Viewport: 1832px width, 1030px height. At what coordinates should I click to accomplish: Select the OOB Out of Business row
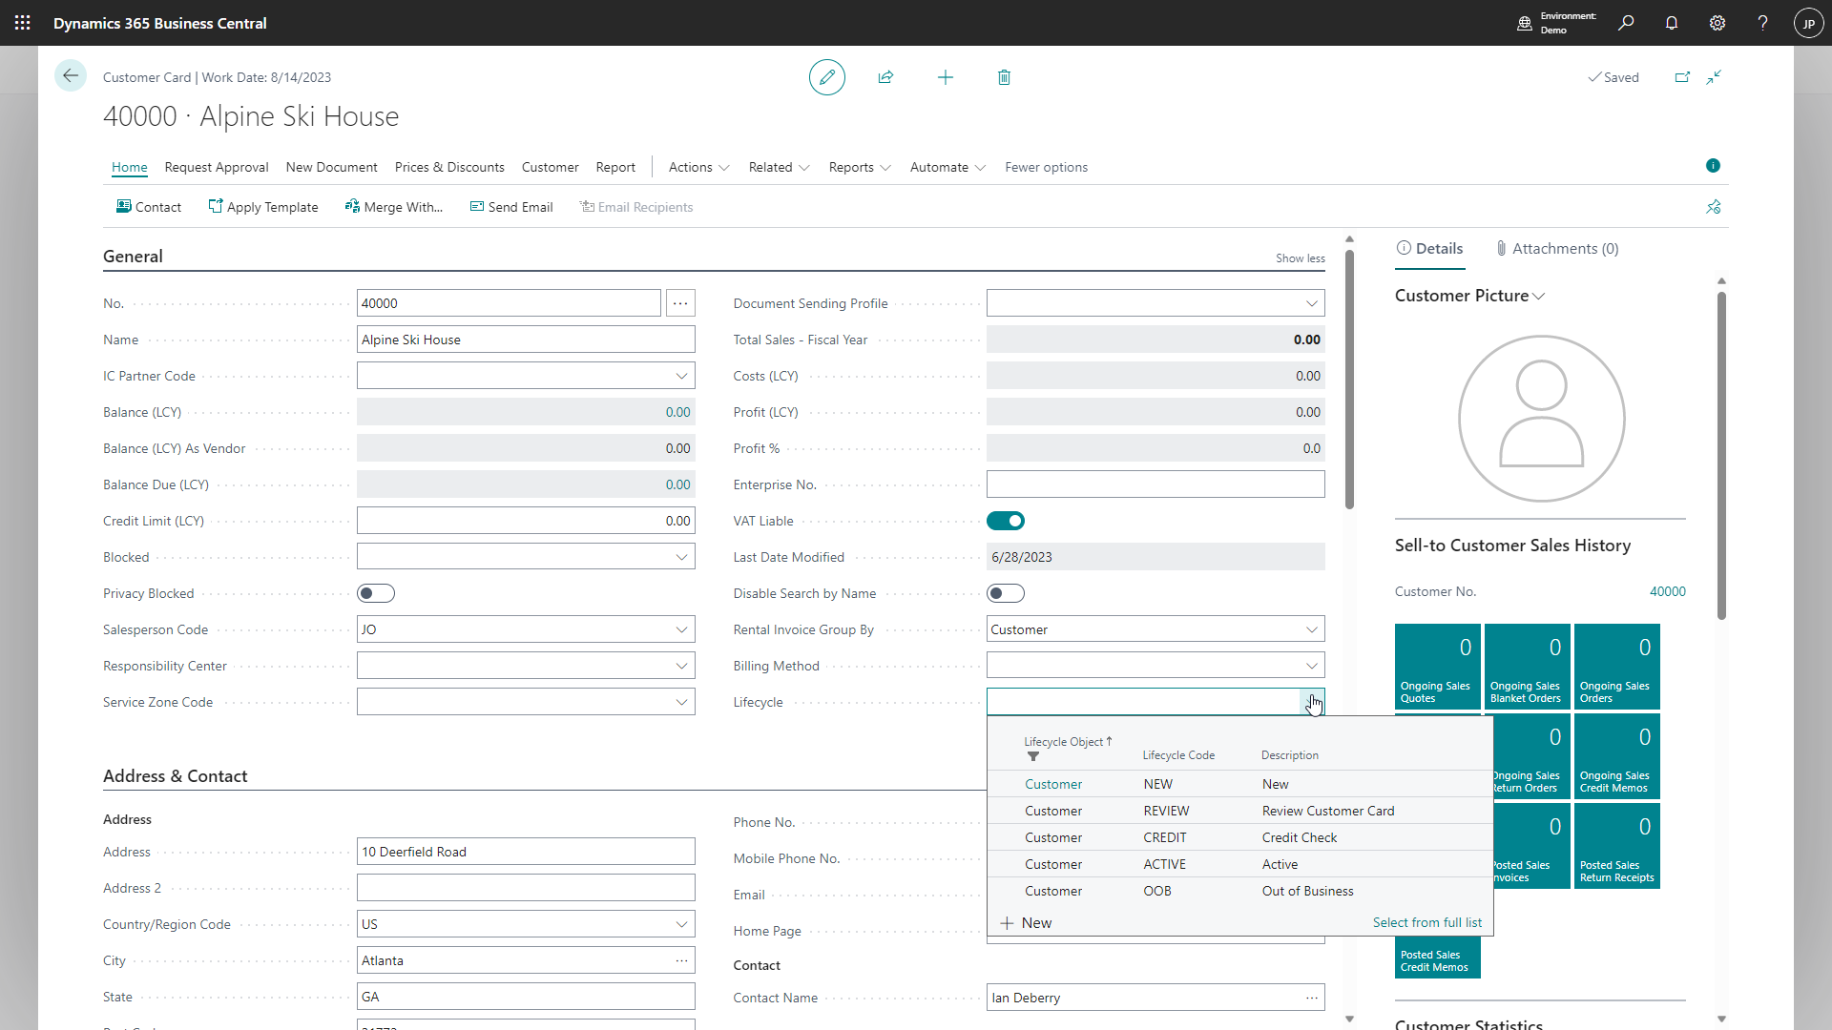1239,891
